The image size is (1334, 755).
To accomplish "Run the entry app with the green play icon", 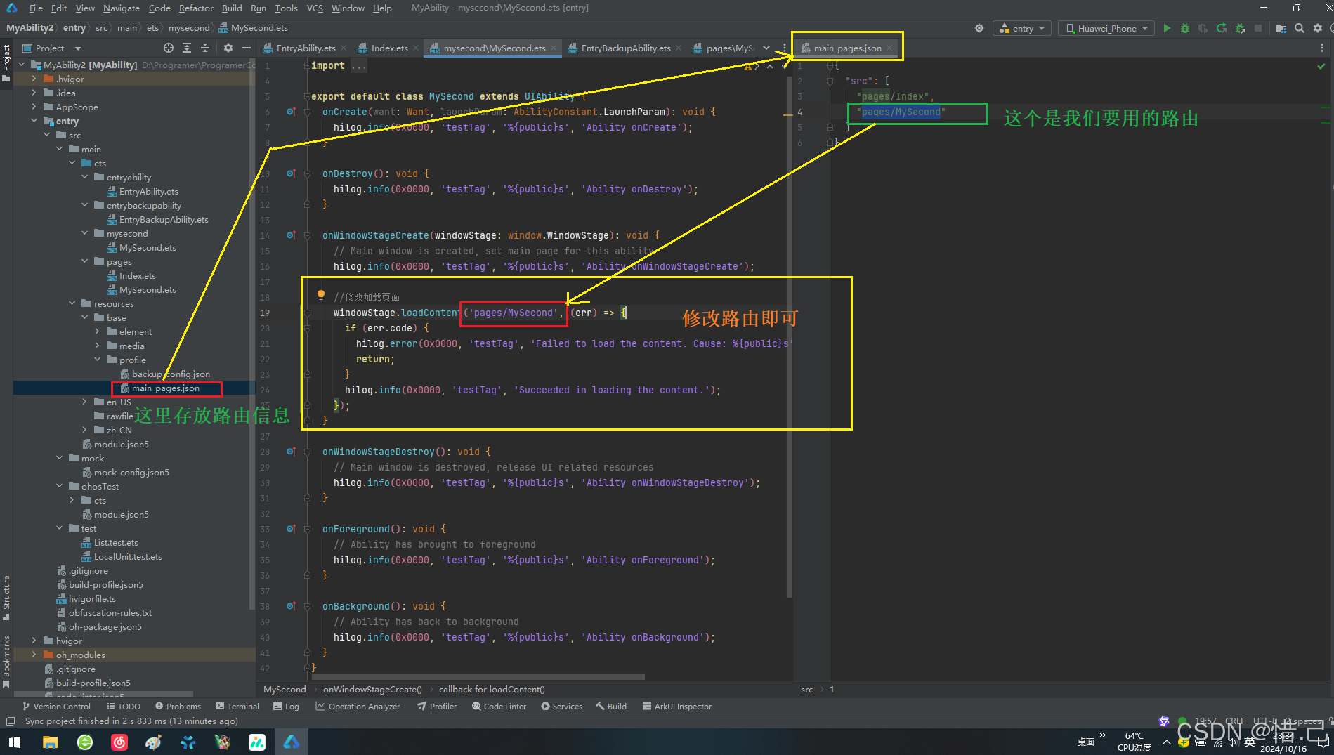I will coord(1167,28).
